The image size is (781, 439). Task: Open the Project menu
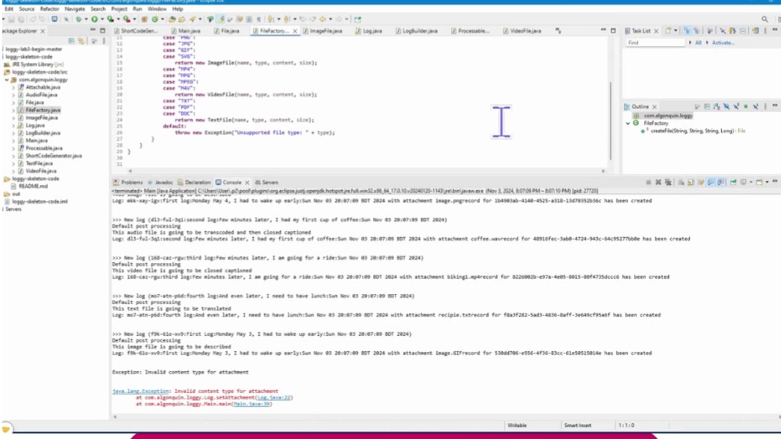point(120,9)
